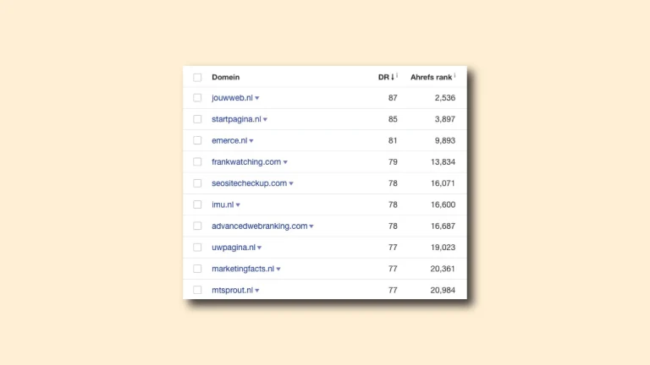
Task: Select the emerce.nl row checkbox
Action: click(x=197, y=140)
